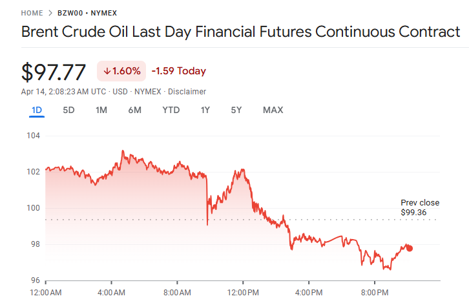Select the 6M range tab
The image size is (469, 305).
point(134,110)
